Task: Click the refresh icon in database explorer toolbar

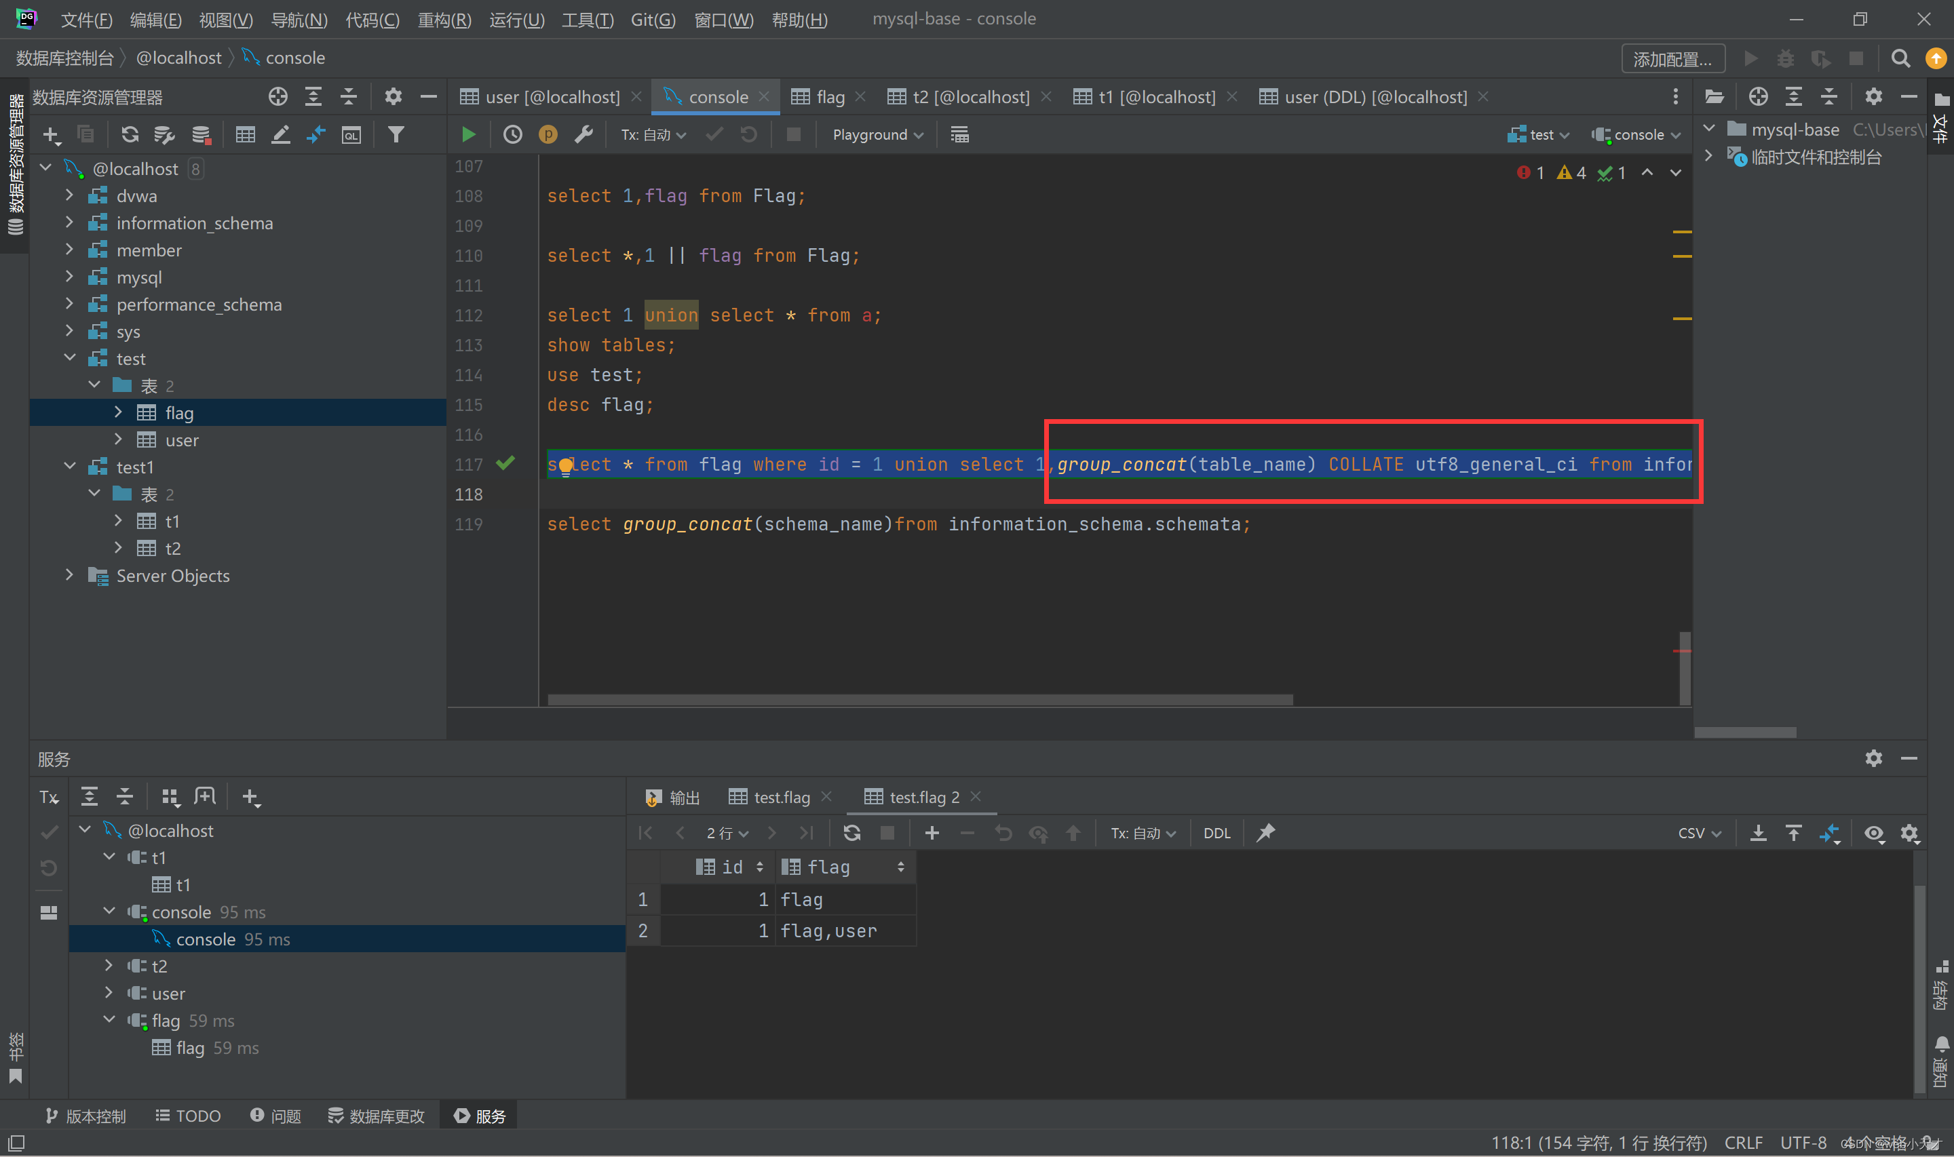Action: [130, 135]
